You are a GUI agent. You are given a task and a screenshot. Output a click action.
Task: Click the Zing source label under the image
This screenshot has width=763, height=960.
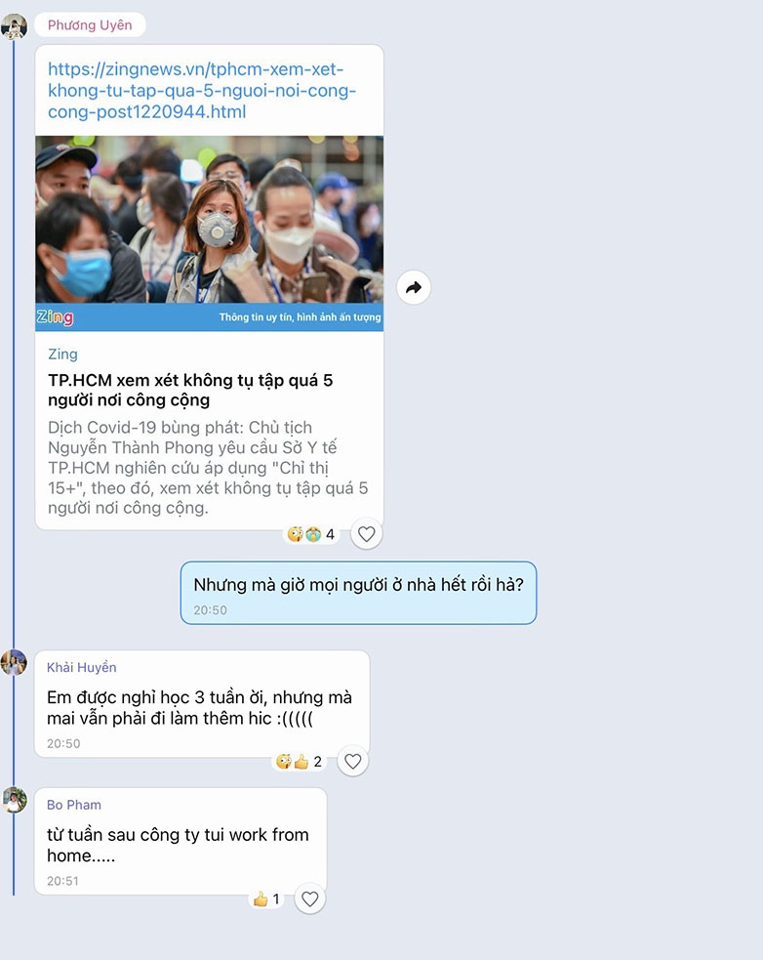pos(62,354)
